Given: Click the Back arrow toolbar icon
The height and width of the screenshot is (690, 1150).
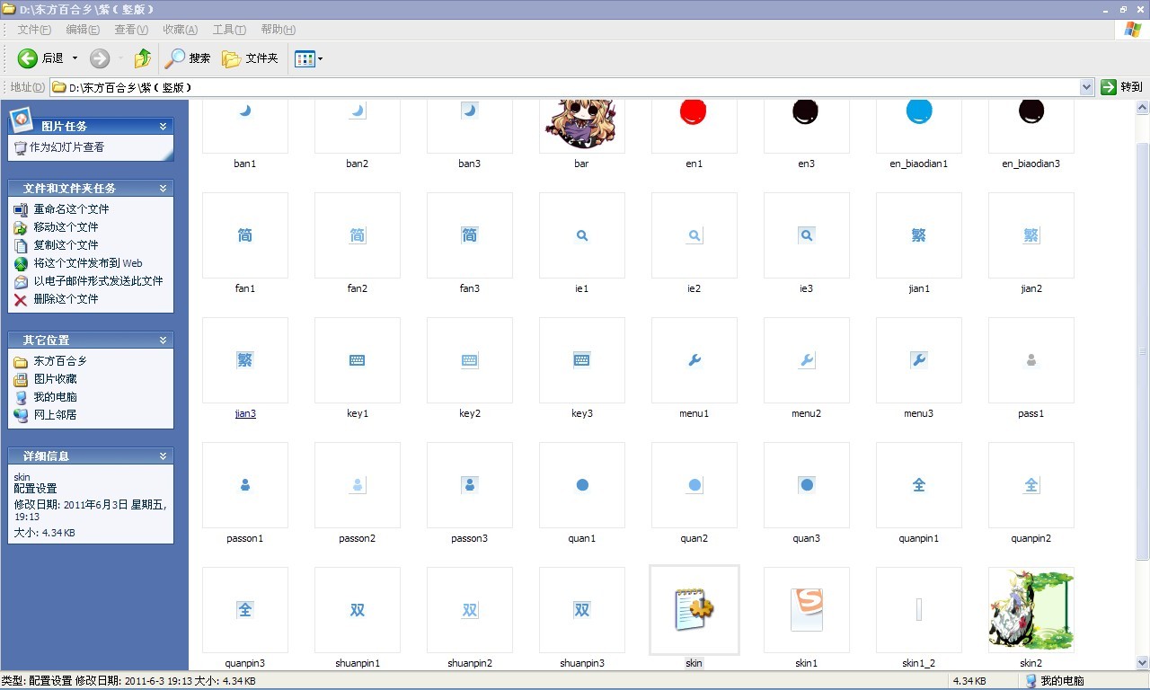Looking at the screenshot, I should click(28, 58).
